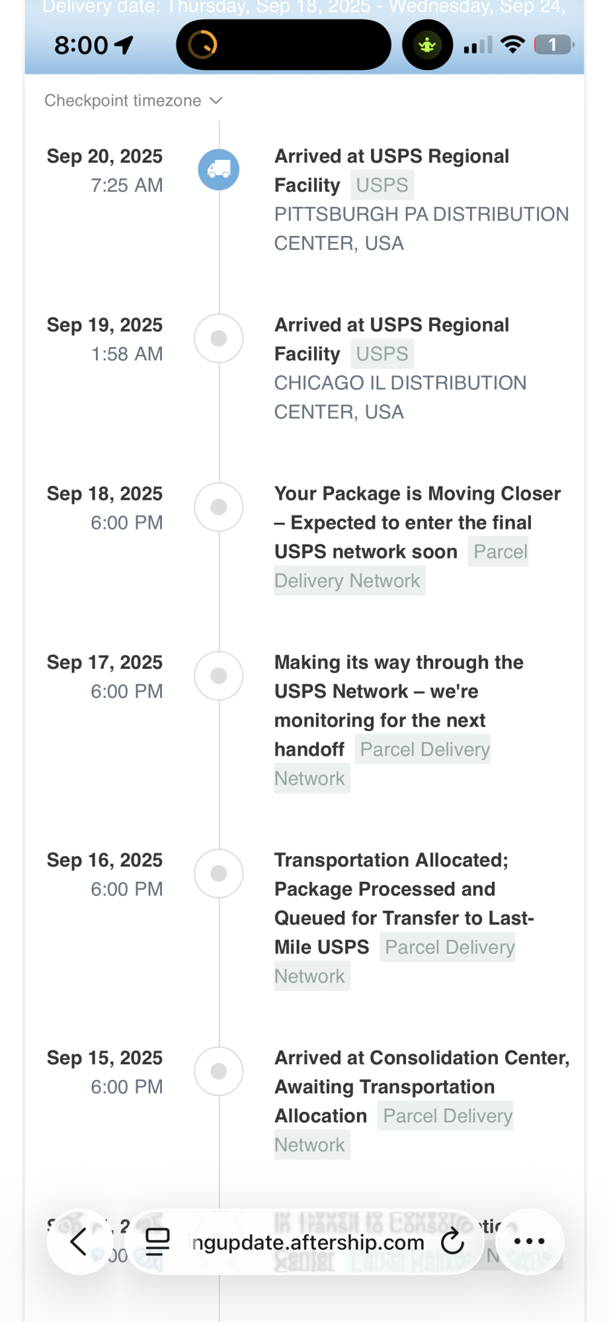Tap the aftership.com address bar

[x=308, y=1243]
